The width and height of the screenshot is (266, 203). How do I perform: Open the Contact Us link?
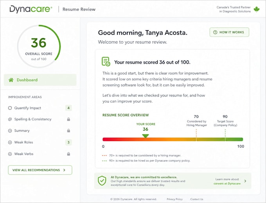tap(197, 199)
